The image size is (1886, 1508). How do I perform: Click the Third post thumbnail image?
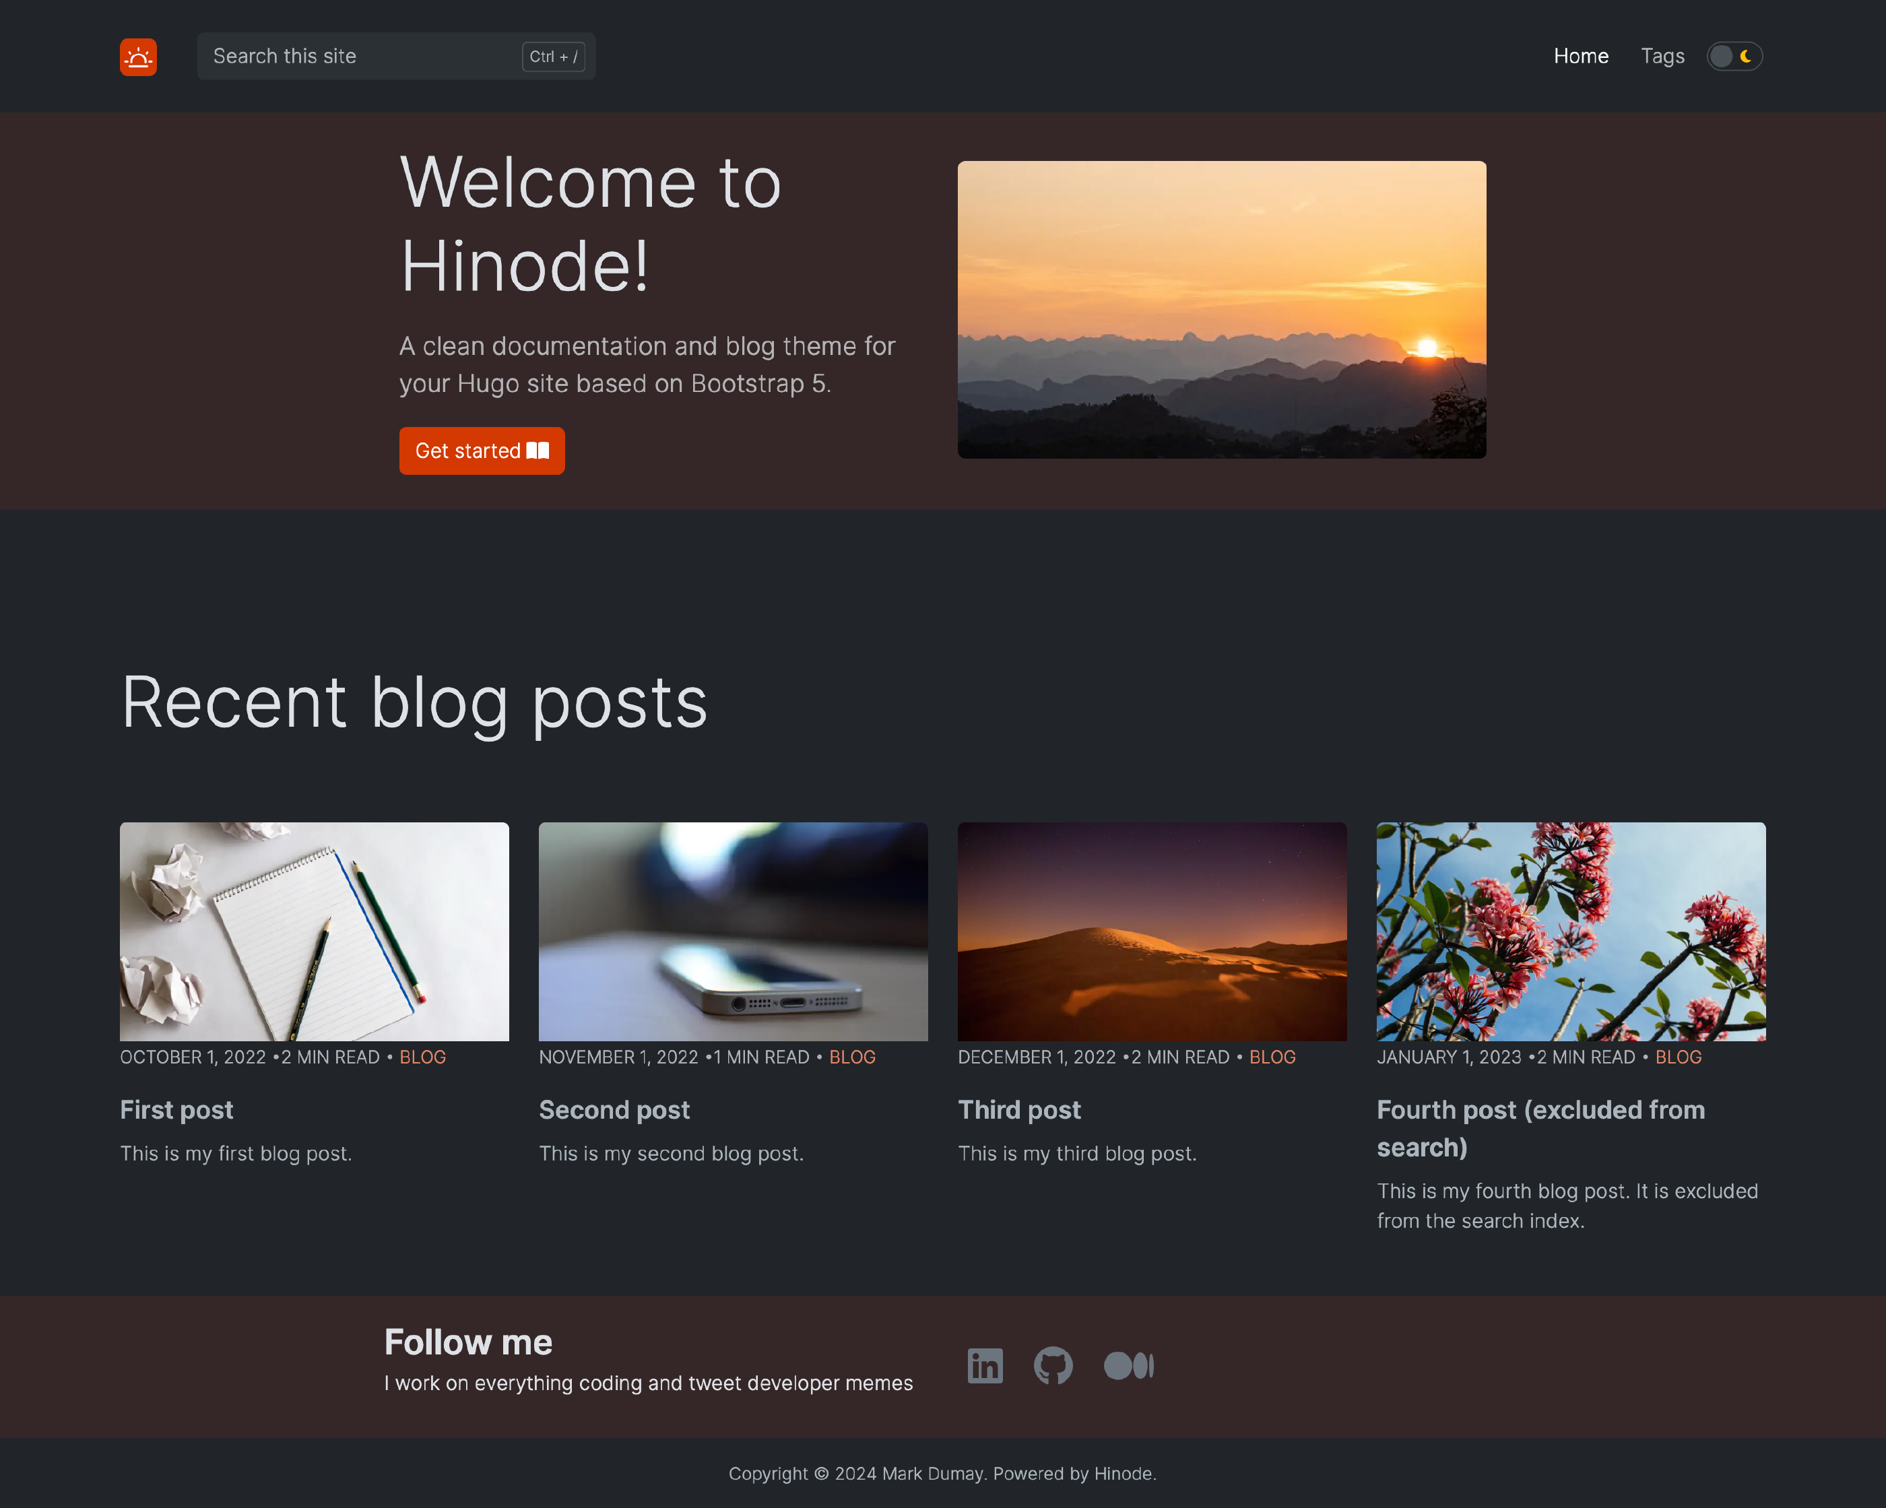click(x=1152, y=931)
